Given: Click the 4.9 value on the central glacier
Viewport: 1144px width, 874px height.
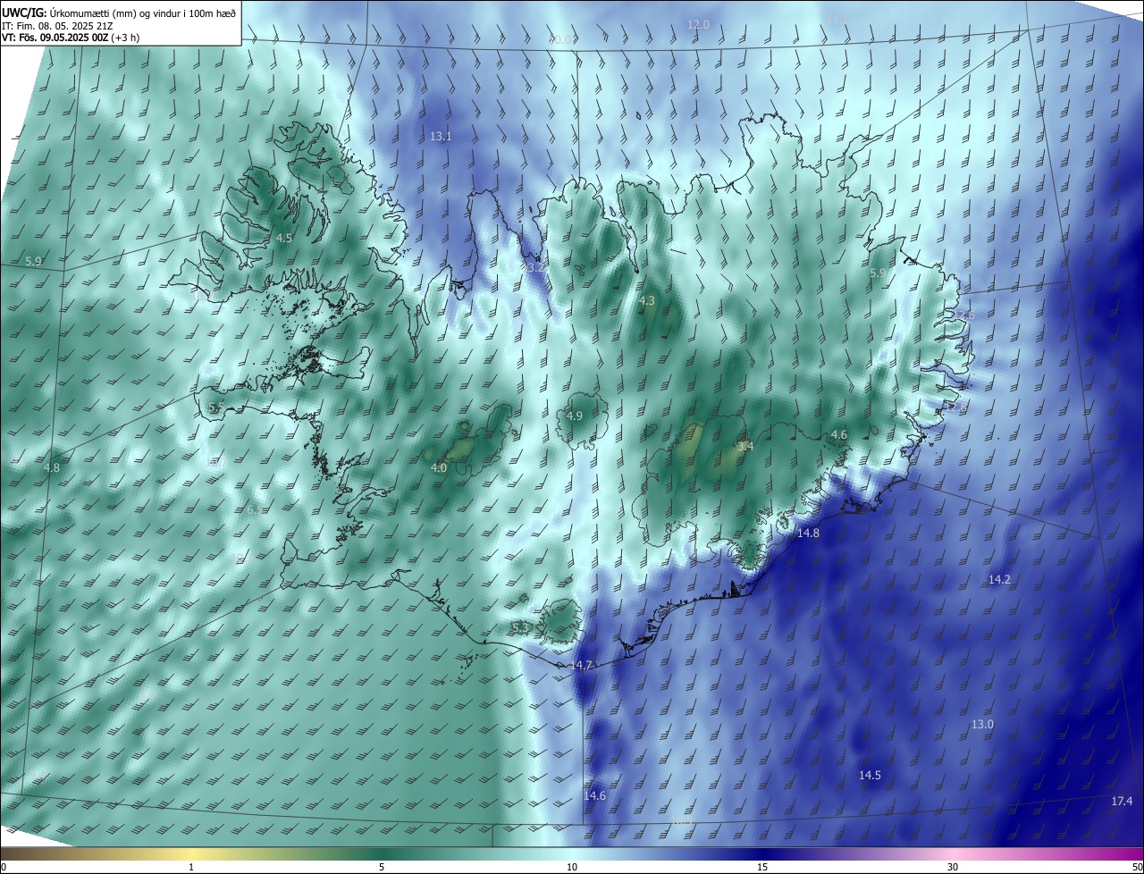Looking at the screenshot, I should pyautogui.click(x=575, y=416).
